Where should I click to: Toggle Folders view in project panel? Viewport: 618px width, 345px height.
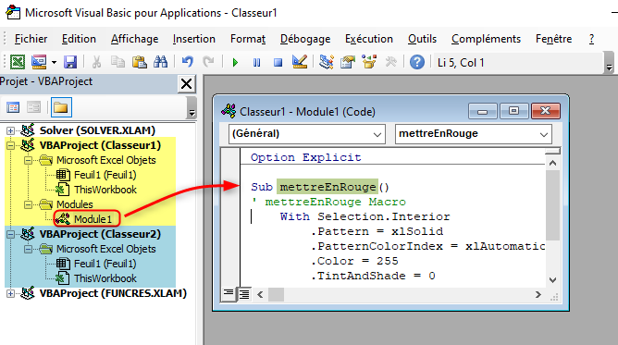[x=61, y=107]
